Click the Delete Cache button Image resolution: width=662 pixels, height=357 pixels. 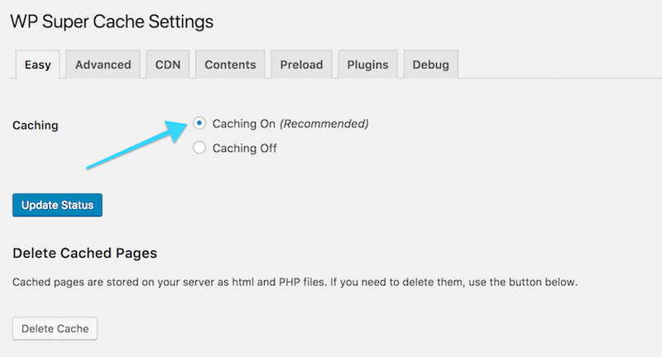coord(55,328)
